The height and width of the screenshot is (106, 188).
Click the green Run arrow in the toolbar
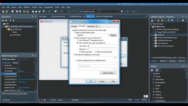click(49, 11)
